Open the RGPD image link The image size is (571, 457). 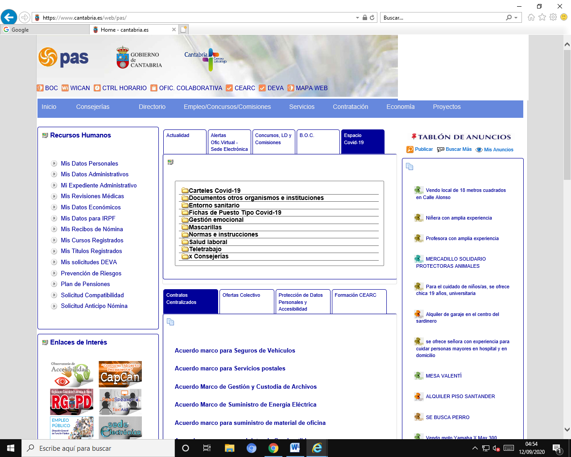[x=71, y=402]
